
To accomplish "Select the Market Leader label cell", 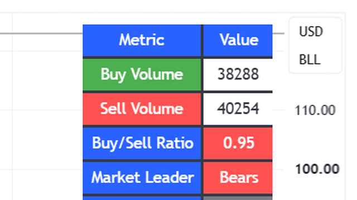I will click(x=142, y=178).
